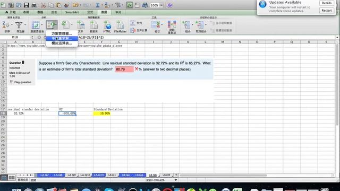Expand the formula bar arrow at right
Viewport: 340px width, 191px height.
click(337, 38)
